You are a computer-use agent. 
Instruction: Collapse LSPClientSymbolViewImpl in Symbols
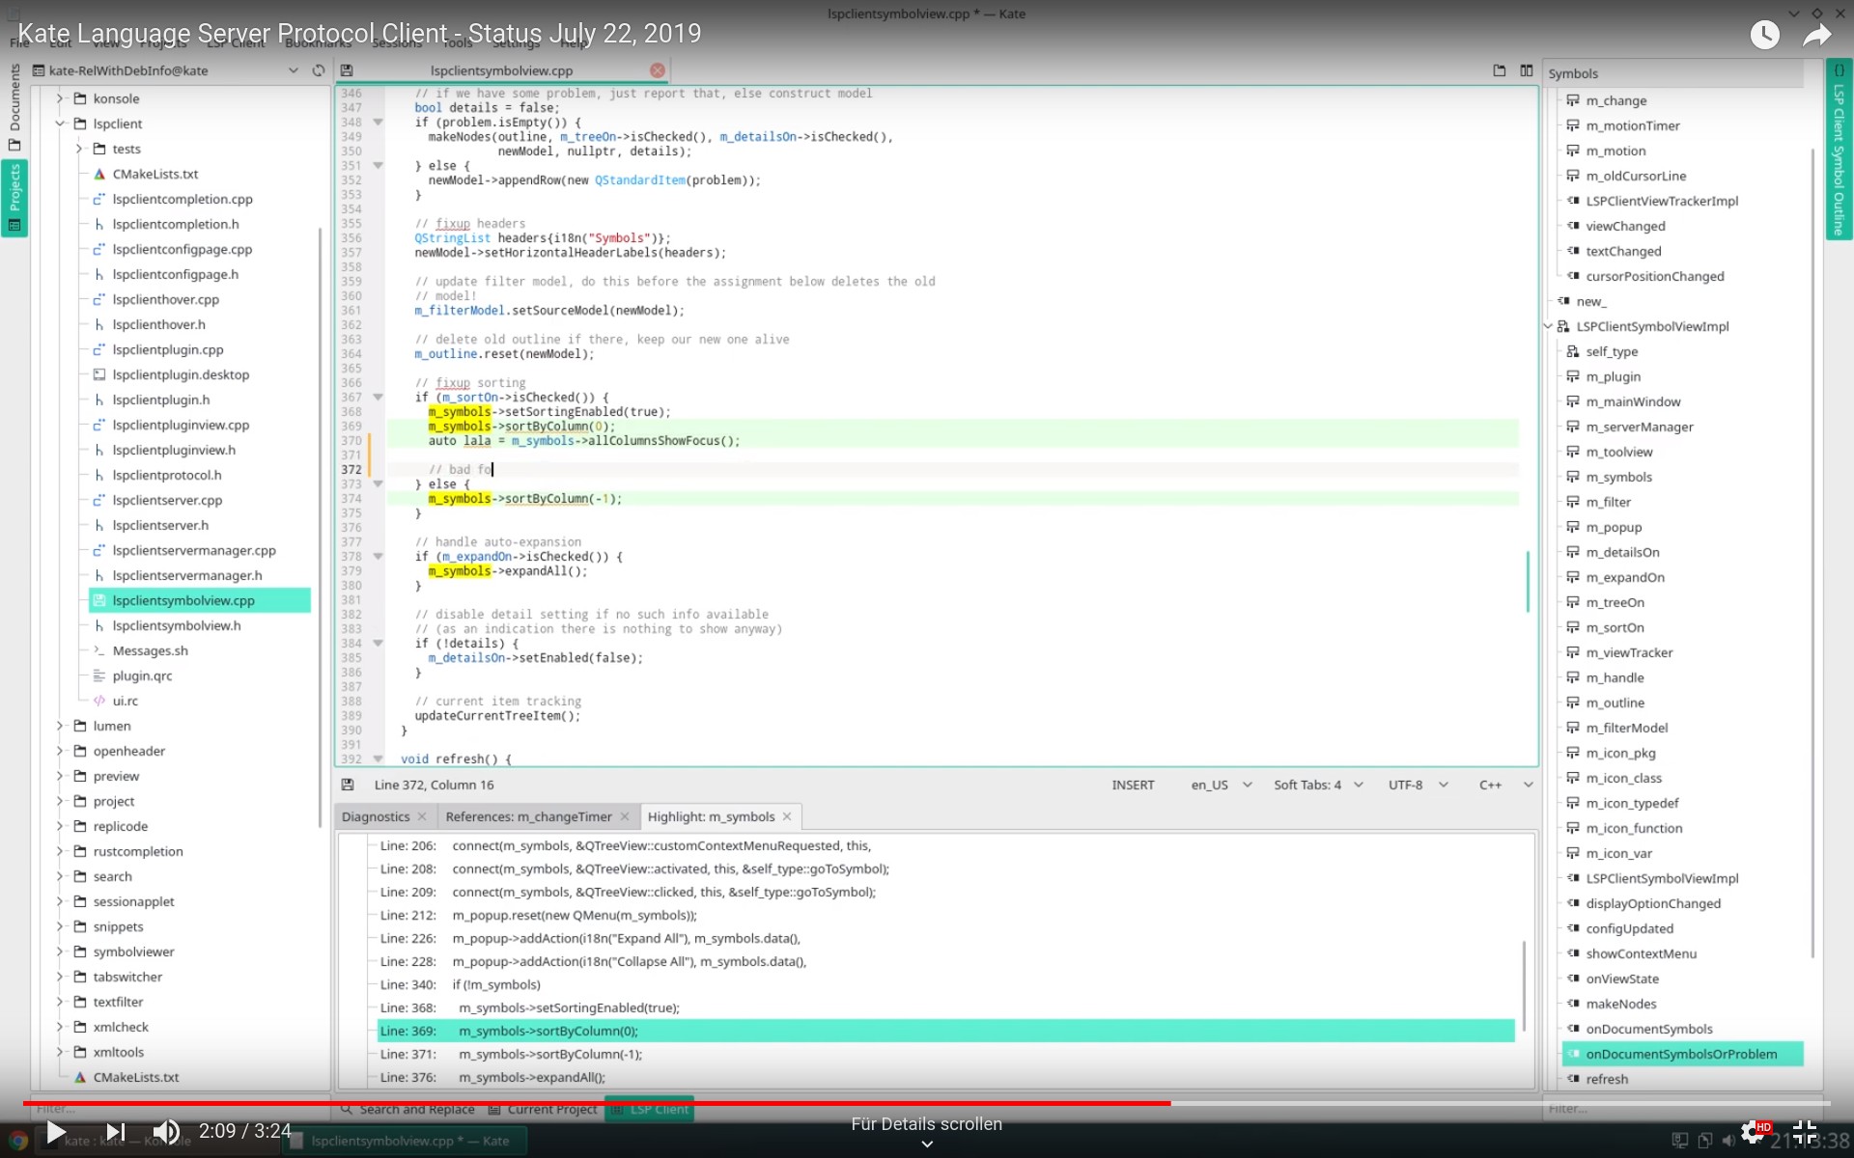[1548, 326]
